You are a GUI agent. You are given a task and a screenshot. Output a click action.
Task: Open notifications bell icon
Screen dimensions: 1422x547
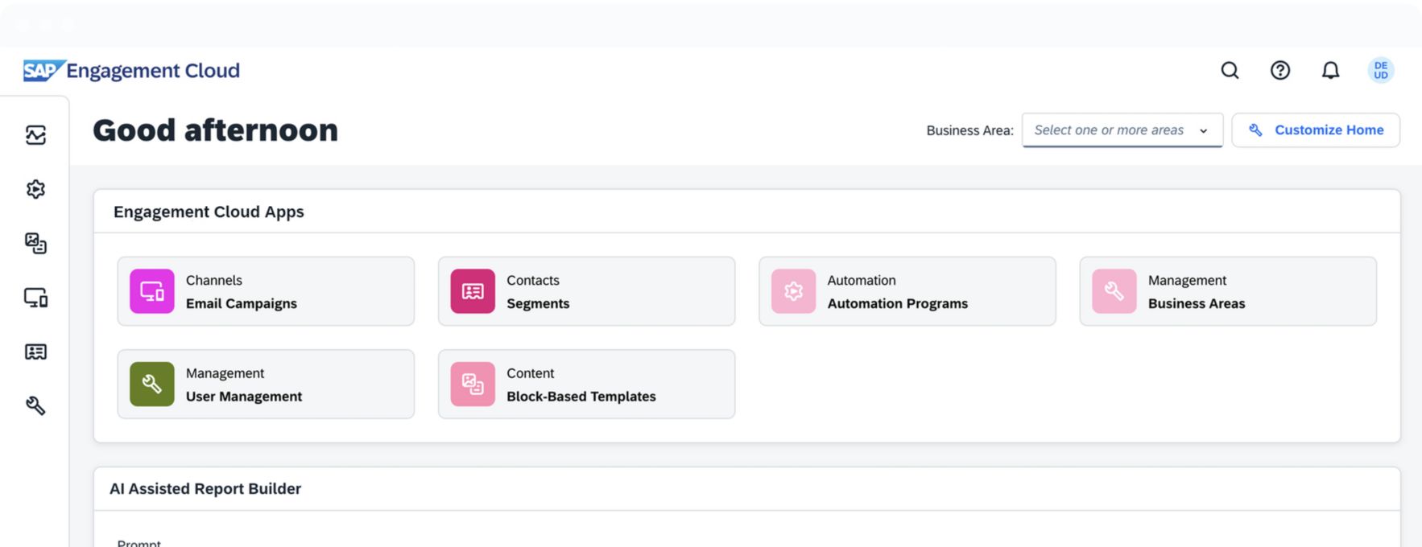pyautogui.click(x=1330, y=71)
